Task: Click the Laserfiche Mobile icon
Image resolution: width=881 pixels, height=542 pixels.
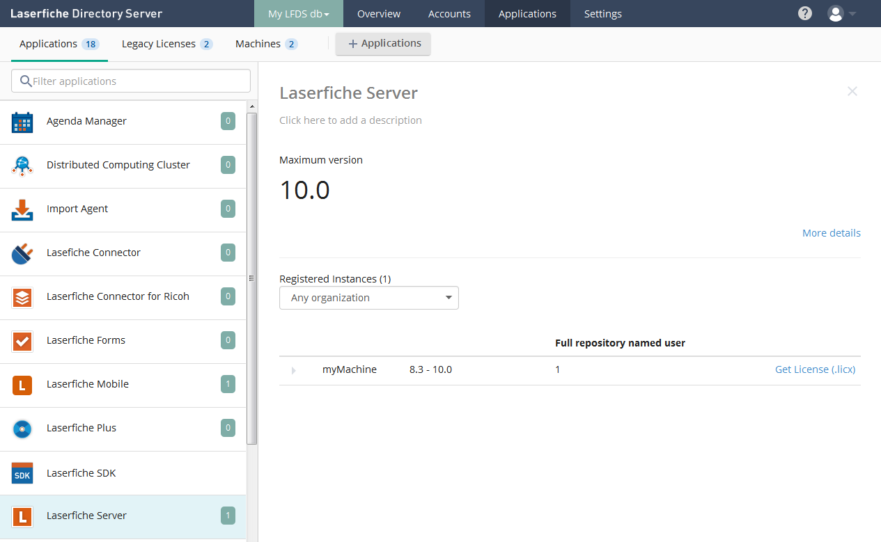Action: click(22, 385)
